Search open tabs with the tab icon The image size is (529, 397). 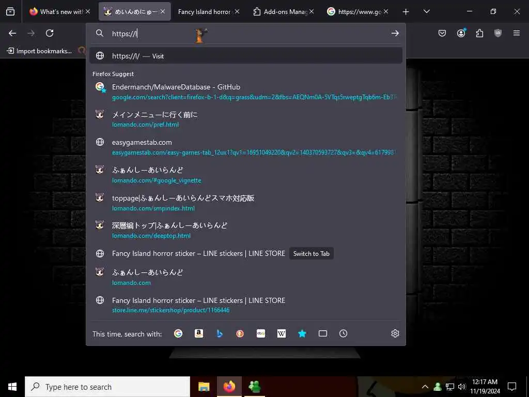pyautogui.click(x=323, y=333)
